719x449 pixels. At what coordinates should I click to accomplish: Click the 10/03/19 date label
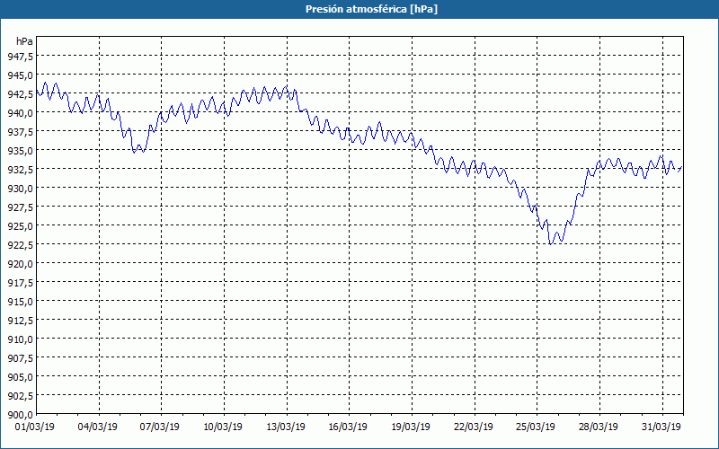point(224,427)
